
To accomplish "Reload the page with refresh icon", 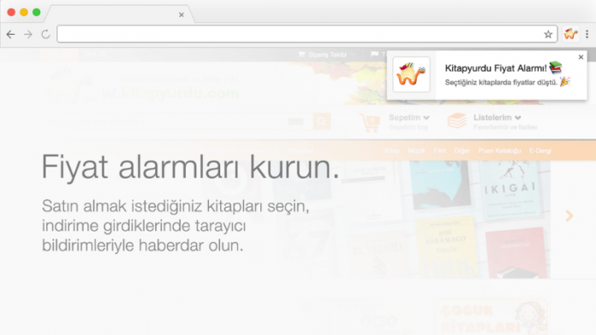I will [x=45, y=34].
